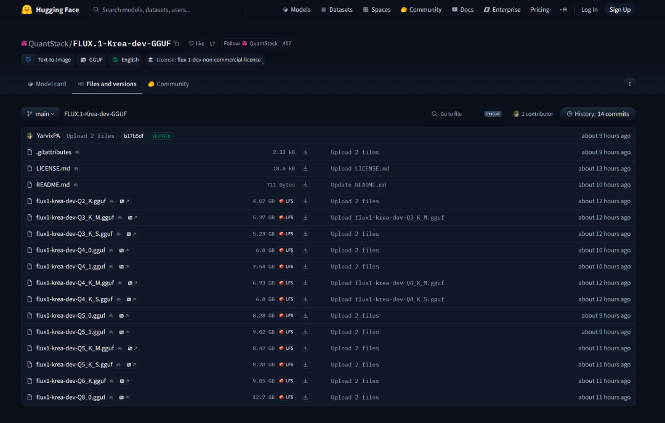Download the LICENSE.md file
Image resolution: width=665 pixels, height=423 pixels.
coord(305,169)
